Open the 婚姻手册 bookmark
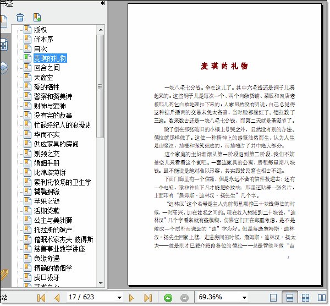 click(x=47, y=163)
